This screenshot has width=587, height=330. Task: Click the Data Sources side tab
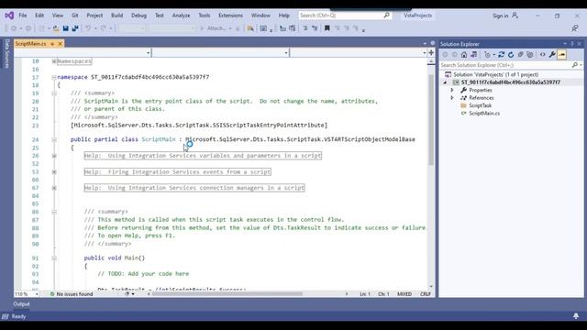pos(6,53)
